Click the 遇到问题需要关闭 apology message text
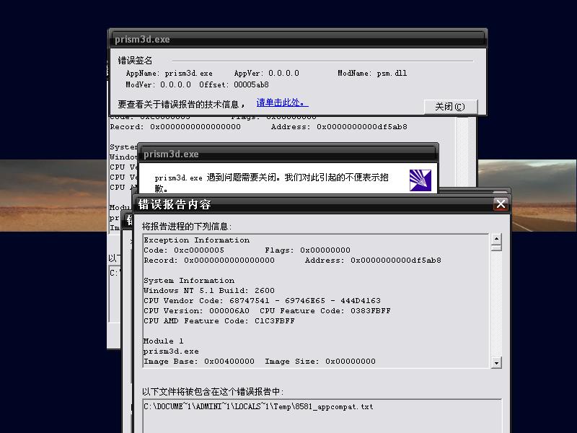 coord(271,183)
